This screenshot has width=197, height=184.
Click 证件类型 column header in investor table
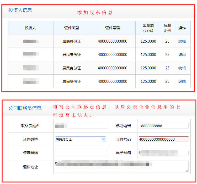pos(72,28)
